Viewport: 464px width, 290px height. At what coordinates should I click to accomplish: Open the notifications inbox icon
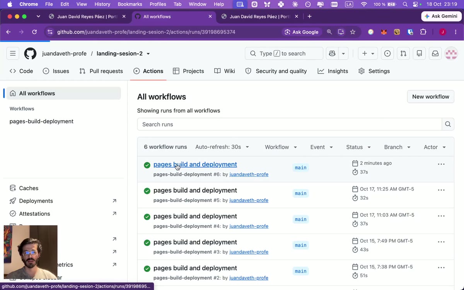[x=435, y=53]
